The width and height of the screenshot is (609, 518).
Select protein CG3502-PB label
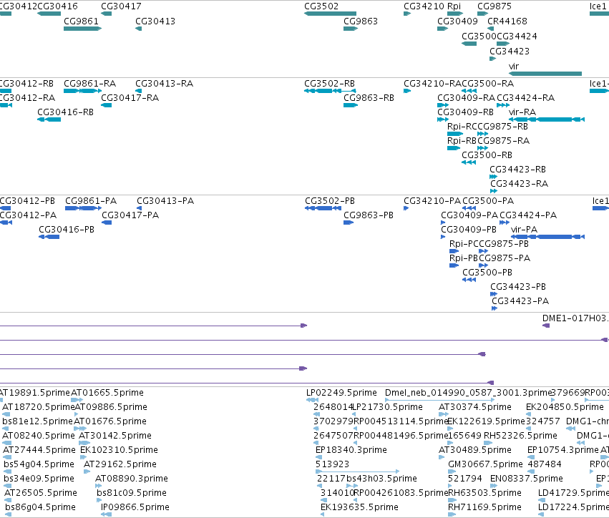[x=330, y=201]
